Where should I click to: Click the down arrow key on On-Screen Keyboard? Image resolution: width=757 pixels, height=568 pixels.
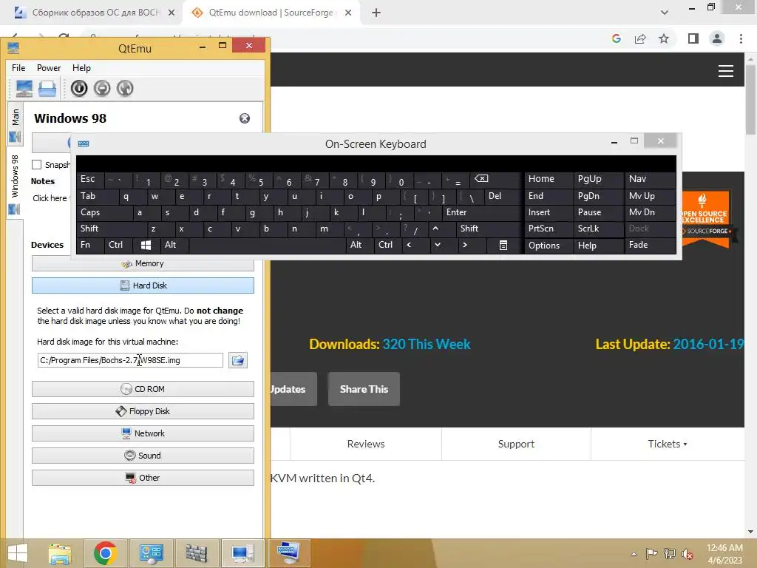tap(438, 245)
